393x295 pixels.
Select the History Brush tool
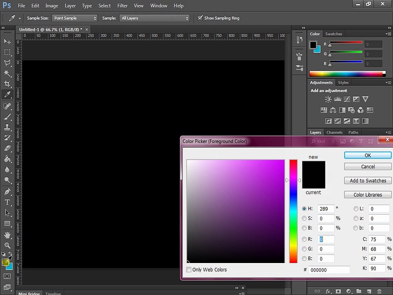point(7,138)
